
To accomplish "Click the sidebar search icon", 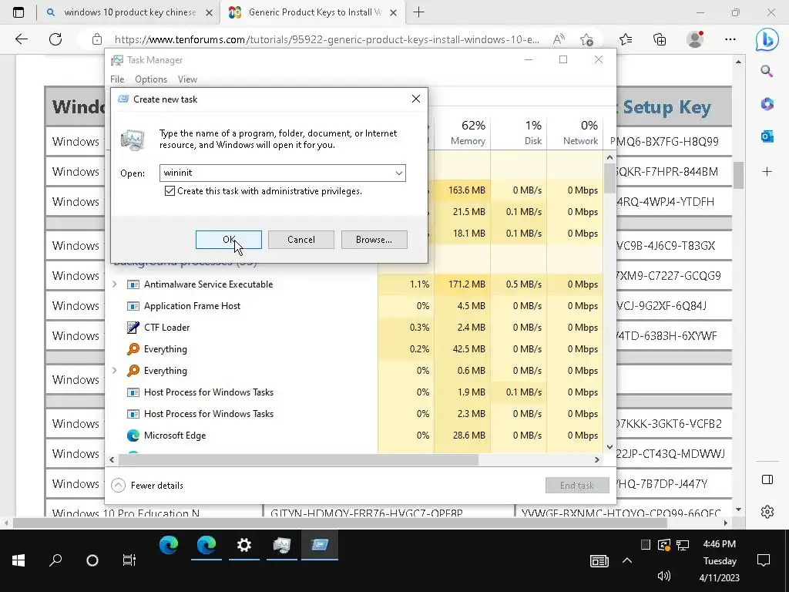I will (x=767, y=71).
